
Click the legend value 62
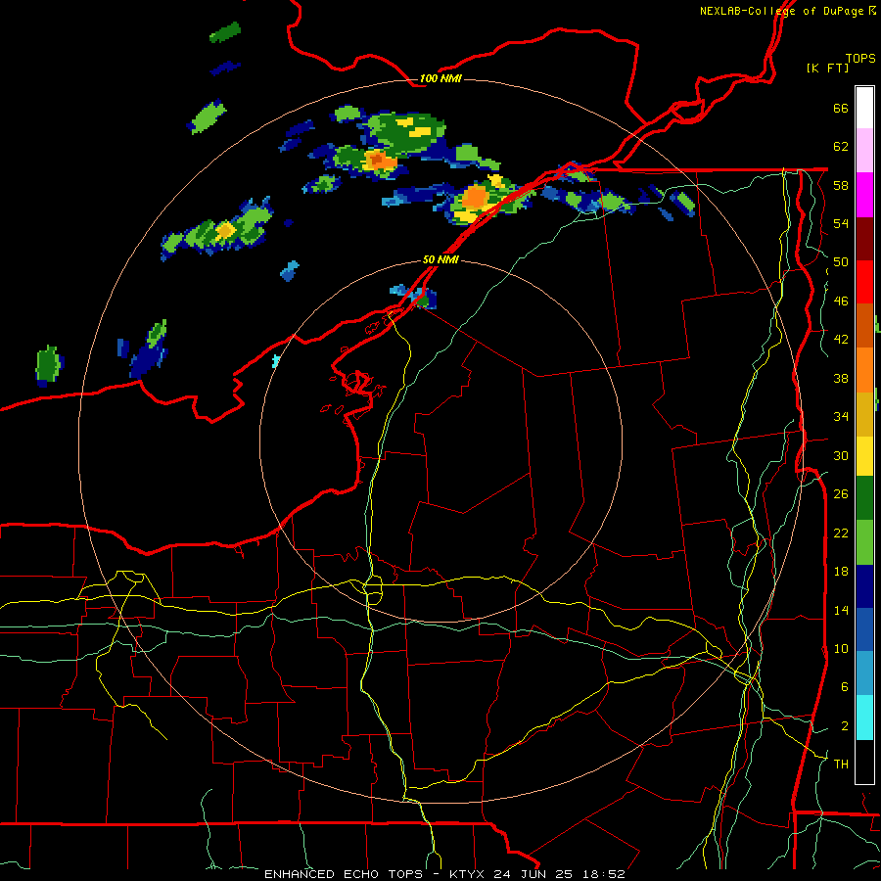(841, 147)
